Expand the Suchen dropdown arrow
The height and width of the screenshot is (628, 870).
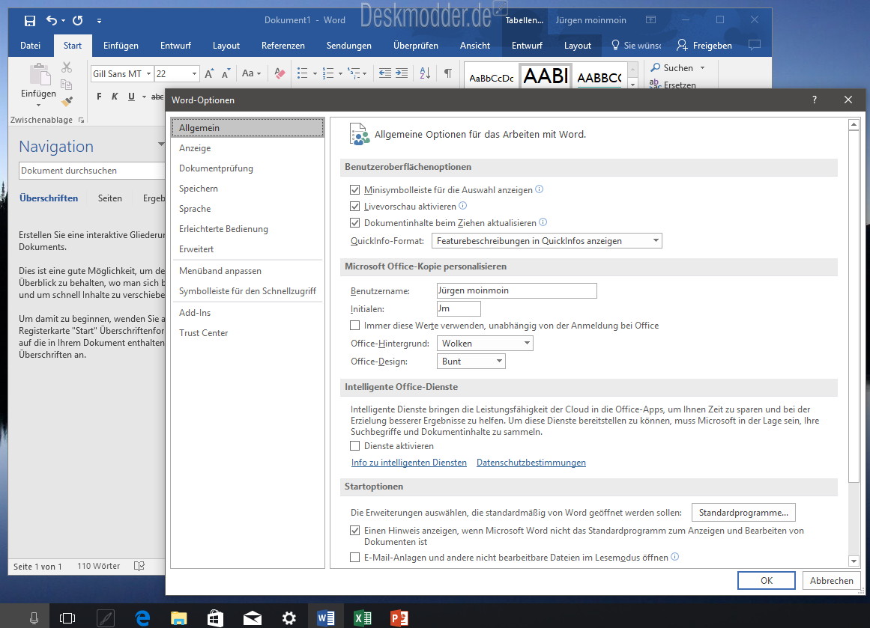702,67
